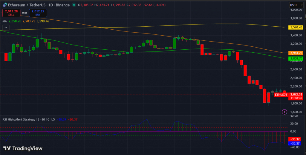Click the green 2,858.70 price axis label
This screenshot has height=155, width=306.
click(296, 58)
